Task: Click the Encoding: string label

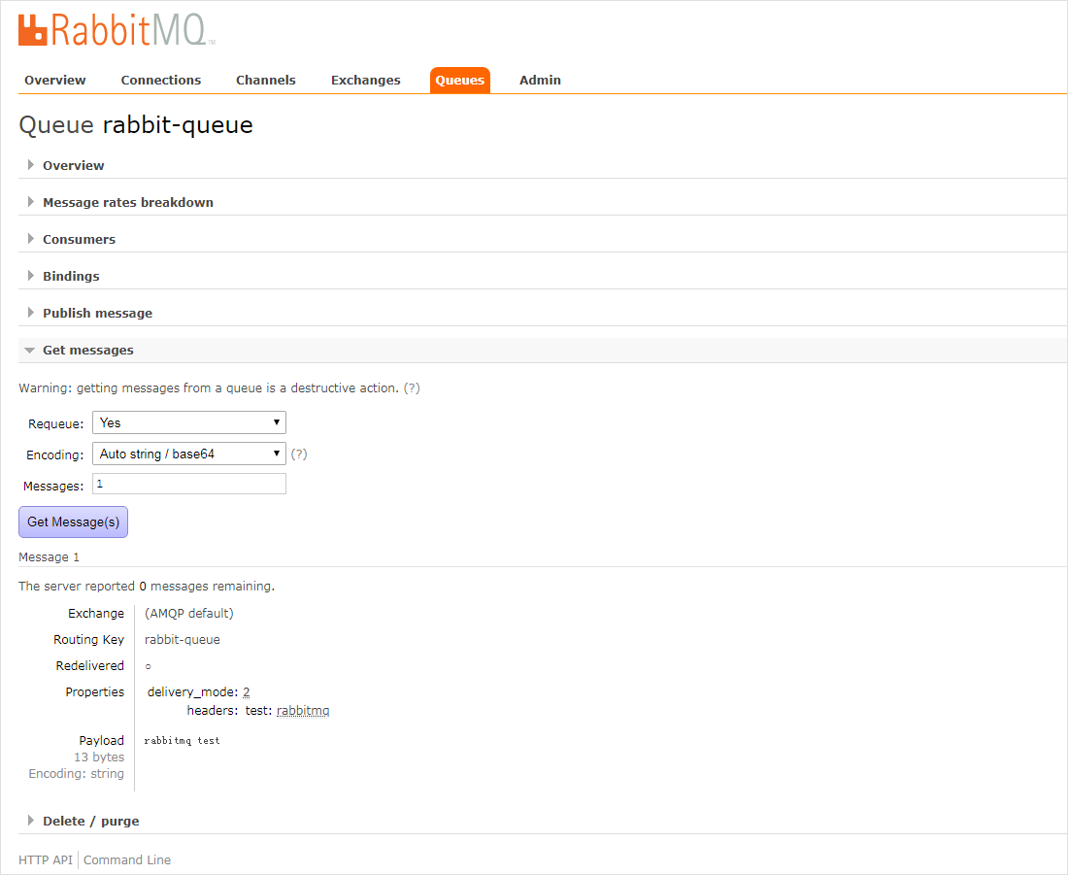Action: click(x=77, y=773)
